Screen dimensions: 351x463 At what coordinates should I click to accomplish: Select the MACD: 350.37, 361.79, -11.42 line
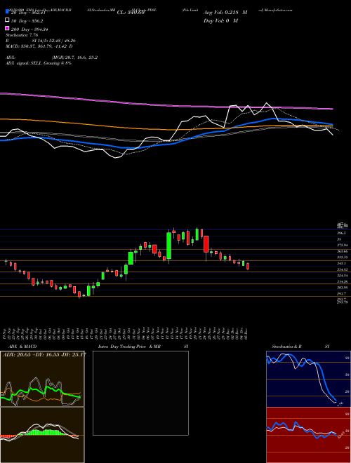[39, 46]
